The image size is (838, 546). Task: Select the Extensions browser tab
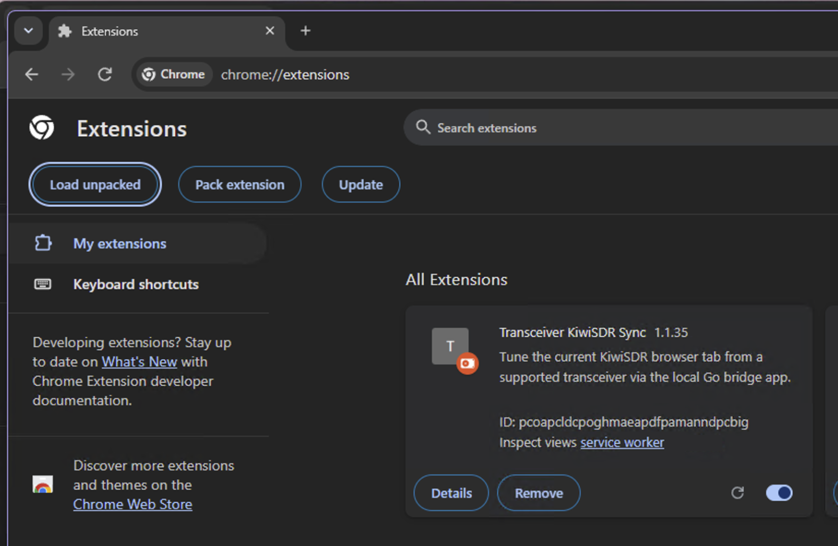167,31
